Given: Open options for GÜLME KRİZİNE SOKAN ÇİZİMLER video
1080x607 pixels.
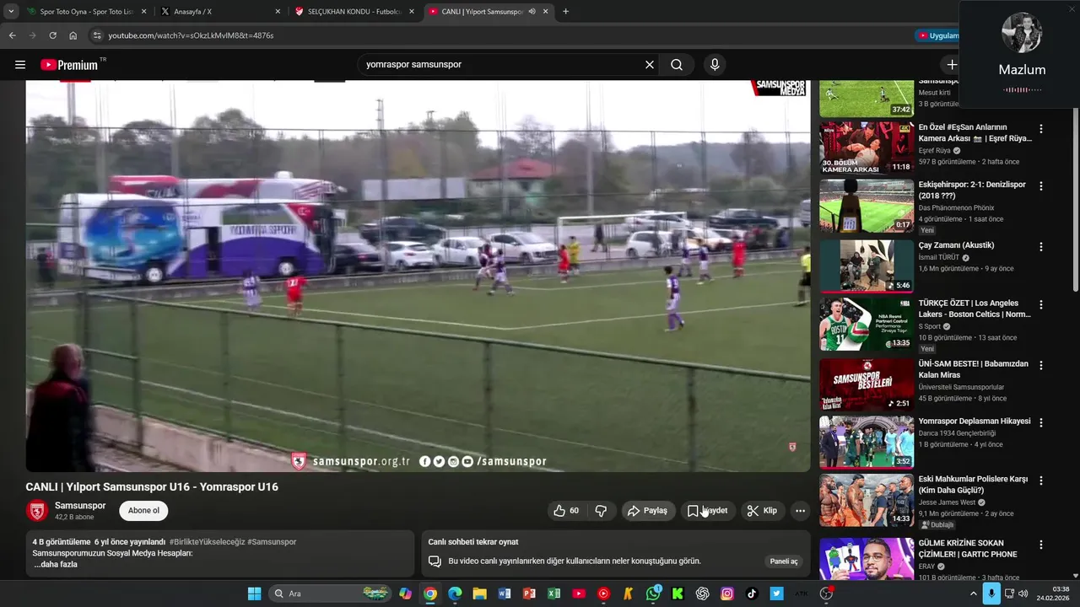Looking at the screenshot, I should click(1041, 545).
